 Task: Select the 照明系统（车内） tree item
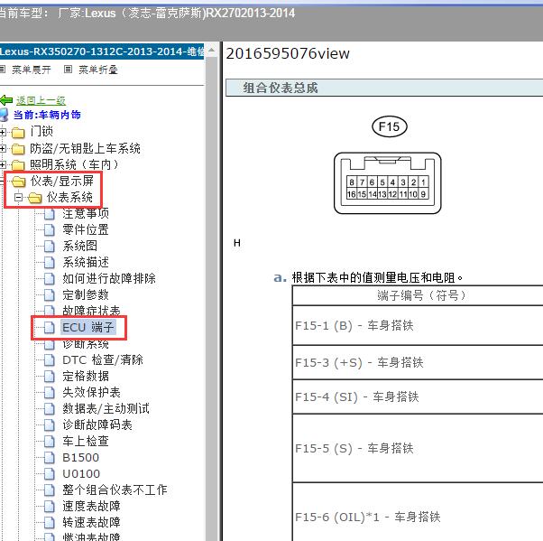point(74,164)
